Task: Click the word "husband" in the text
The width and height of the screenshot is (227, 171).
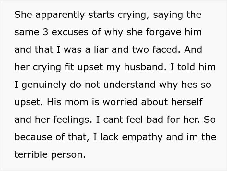Action: (x=146, y=67)
